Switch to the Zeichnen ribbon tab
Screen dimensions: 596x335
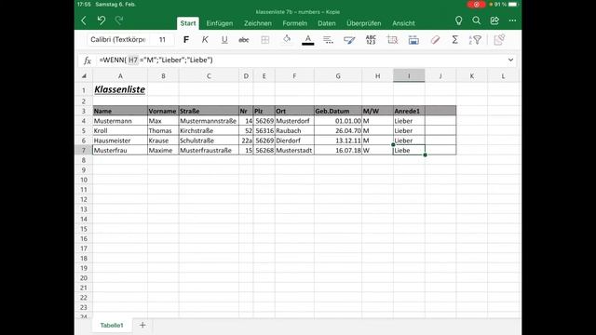(258, 23)
